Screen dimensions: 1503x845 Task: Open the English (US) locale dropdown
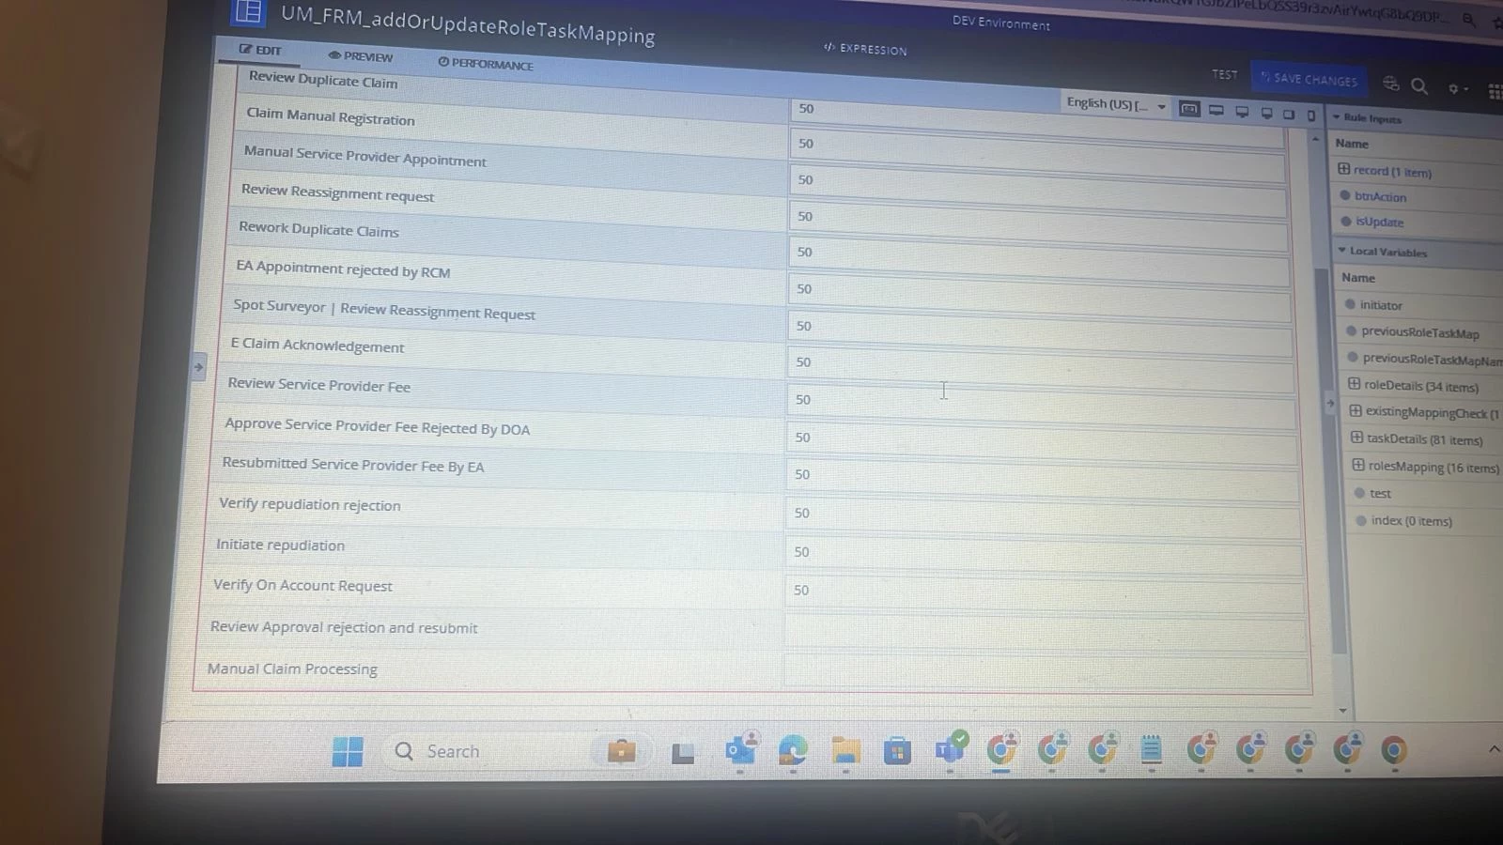tap(1116, 104)
